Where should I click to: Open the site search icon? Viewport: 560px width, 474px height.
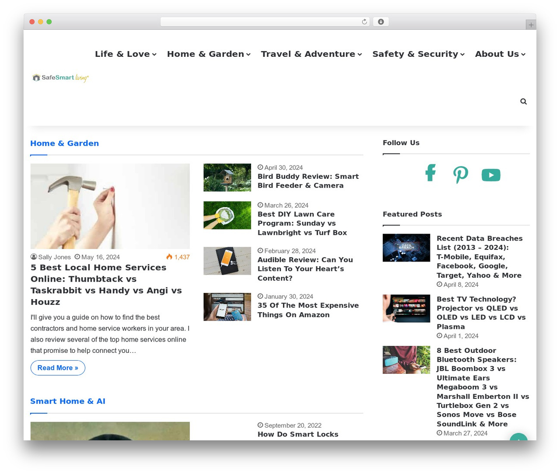523,101
